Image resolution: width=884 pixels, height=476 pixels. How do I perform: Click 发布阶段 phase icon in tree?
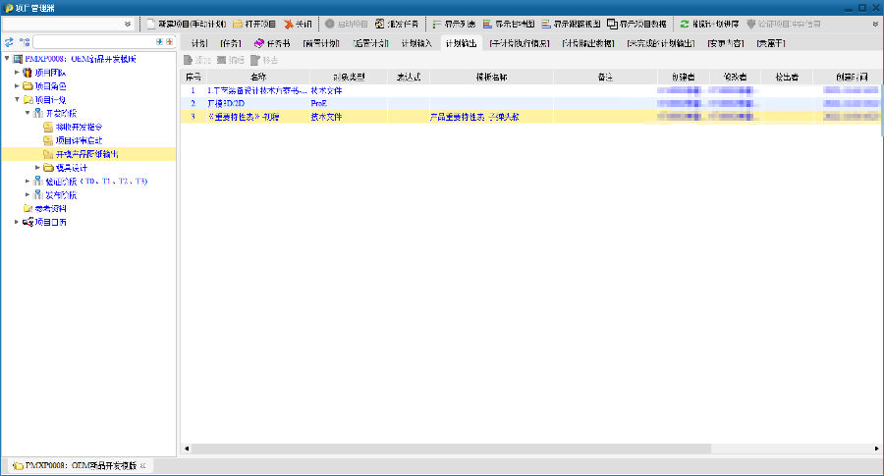click(37, 195)
